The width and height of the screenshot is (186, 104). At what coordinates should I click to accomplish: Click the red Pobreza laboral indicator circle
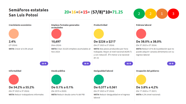(141, 34)
